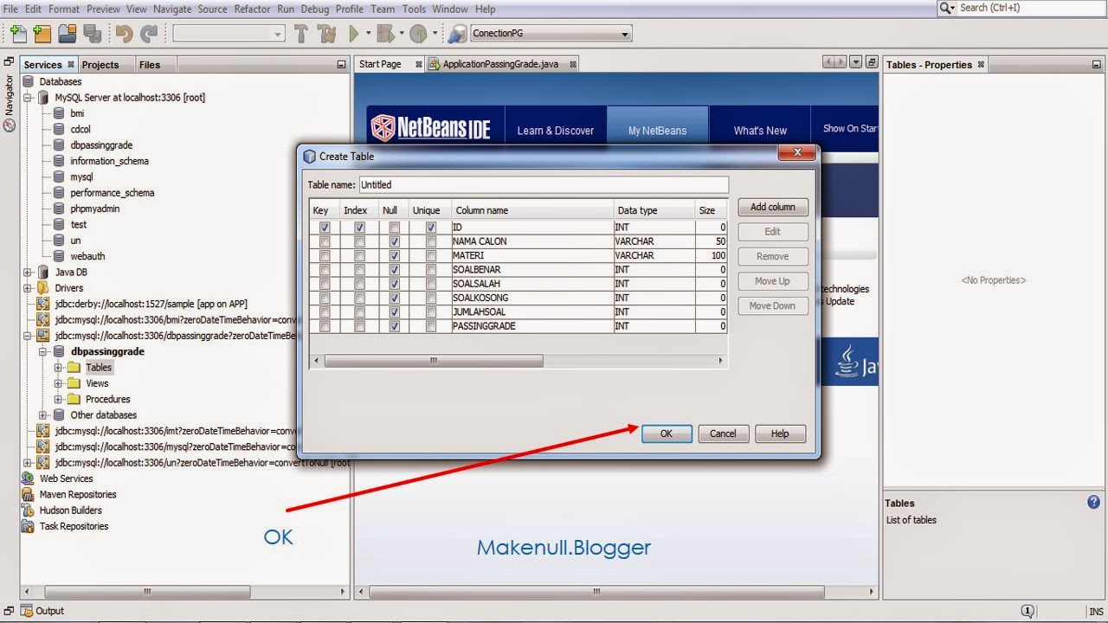1108x623 pixels.
Task: Click the Build Project hammer icon
Action: (301, 34)
